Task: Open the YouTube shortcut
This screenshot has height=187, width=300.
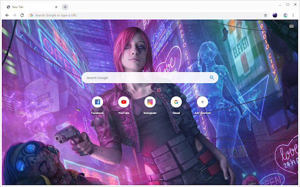Action: 124,102
